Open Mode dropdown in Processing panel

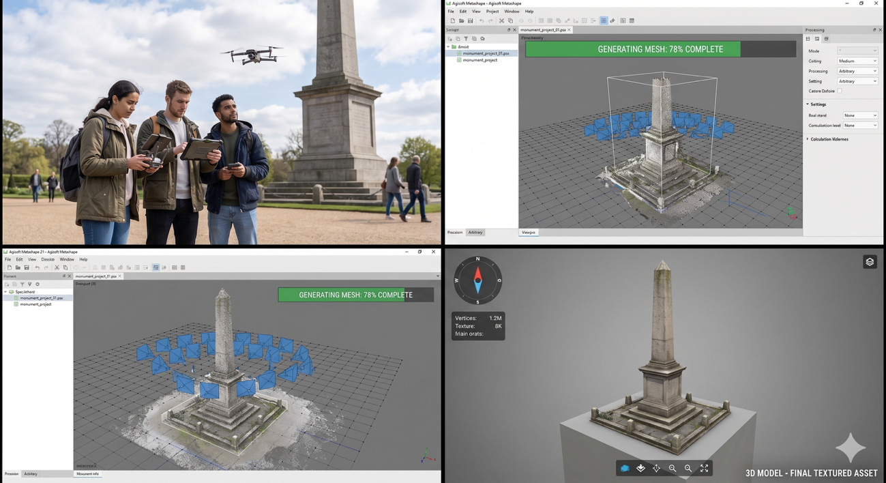857,50
